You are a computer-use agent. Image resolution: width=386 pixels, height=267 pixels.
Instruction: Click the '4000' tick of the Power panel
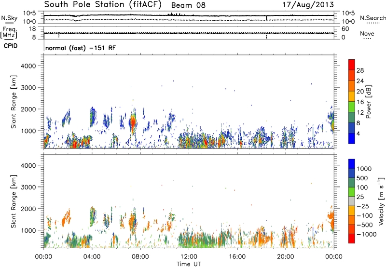tap(28, 66)
